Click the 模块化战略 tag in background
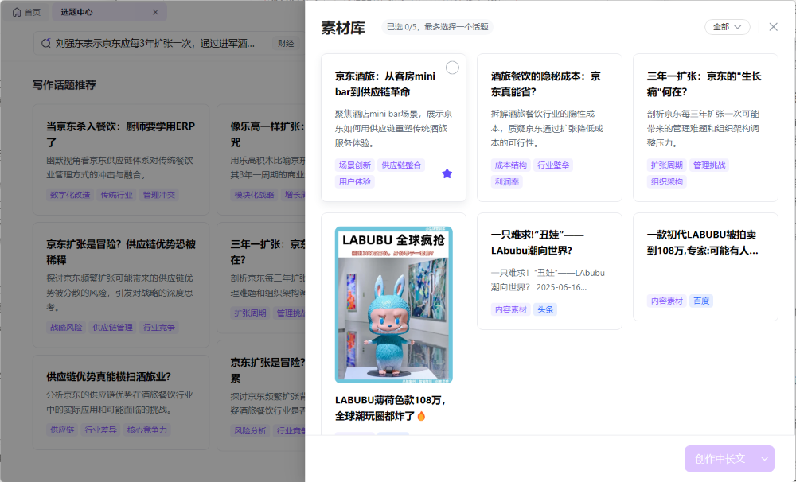The image size is (796, 482). (254, 195)
